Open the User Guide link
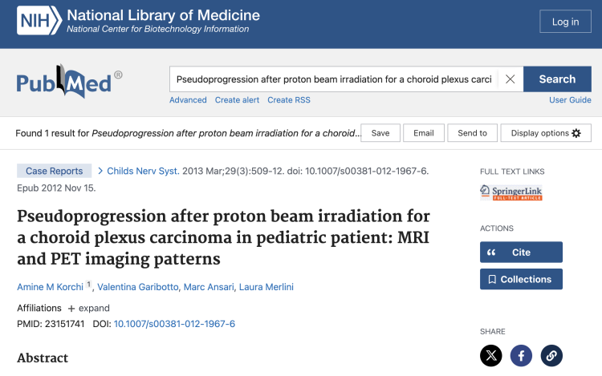 tap(570, 100)
